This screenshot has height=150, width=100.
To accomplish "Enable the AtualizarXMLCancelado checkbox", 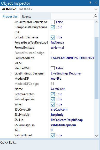I will tap(53, 22).
